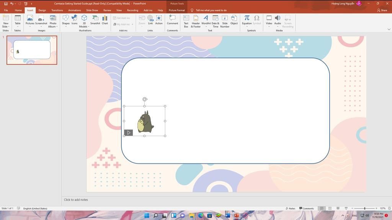Screen dimensions: 392x220
Task: Zoom out with the minus button
Action: pyautogui.click(x=352, y=208)
